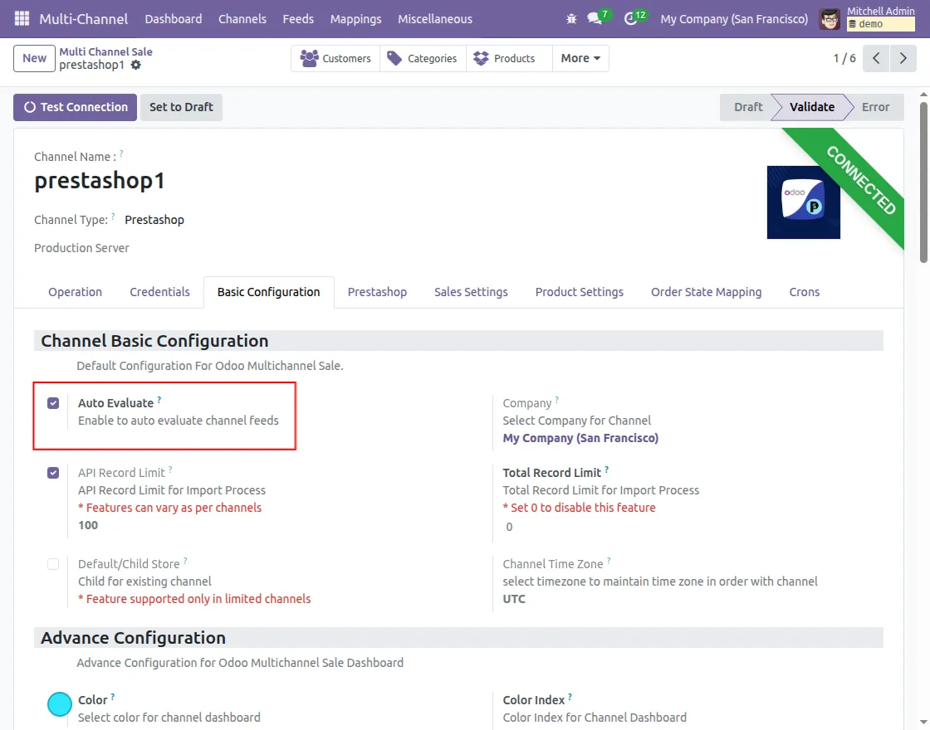The height and width of the screenshot is (730, 930).
Task: Click the UTC time zone value
Action: pos(514,598)
